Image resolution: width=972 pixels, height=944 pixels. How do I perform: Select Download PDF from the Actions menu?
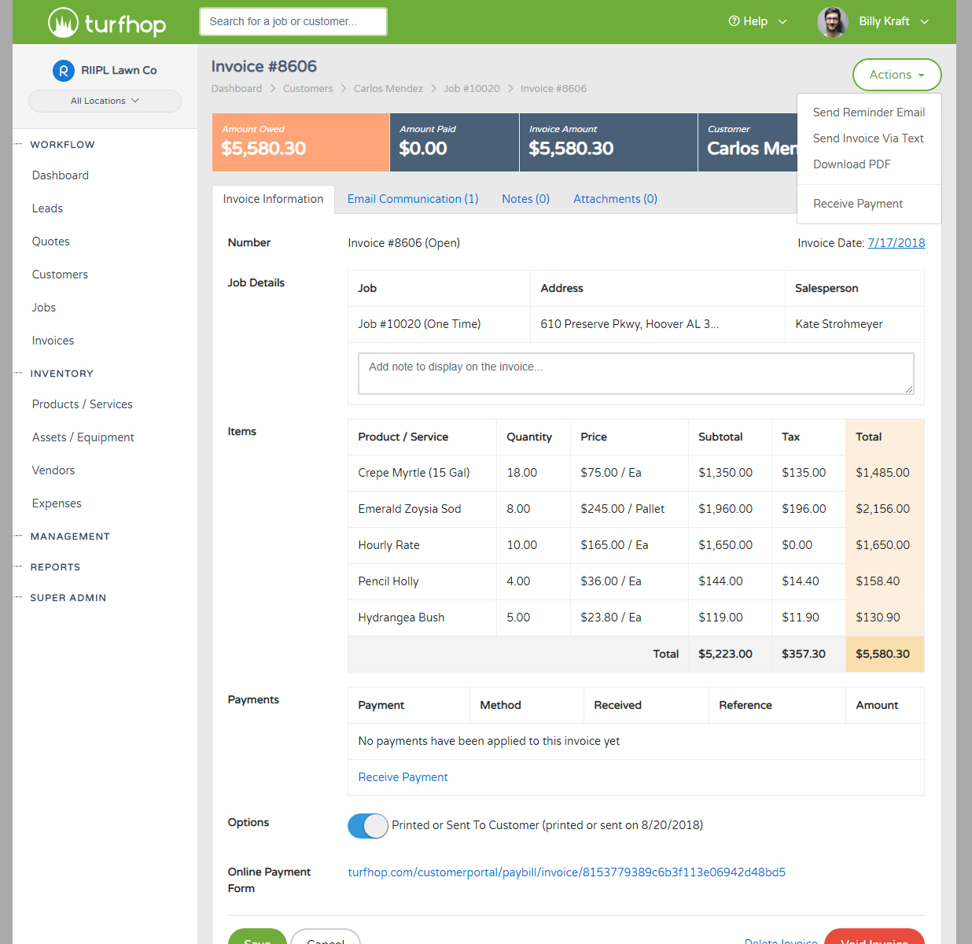[x=852, y=164]
